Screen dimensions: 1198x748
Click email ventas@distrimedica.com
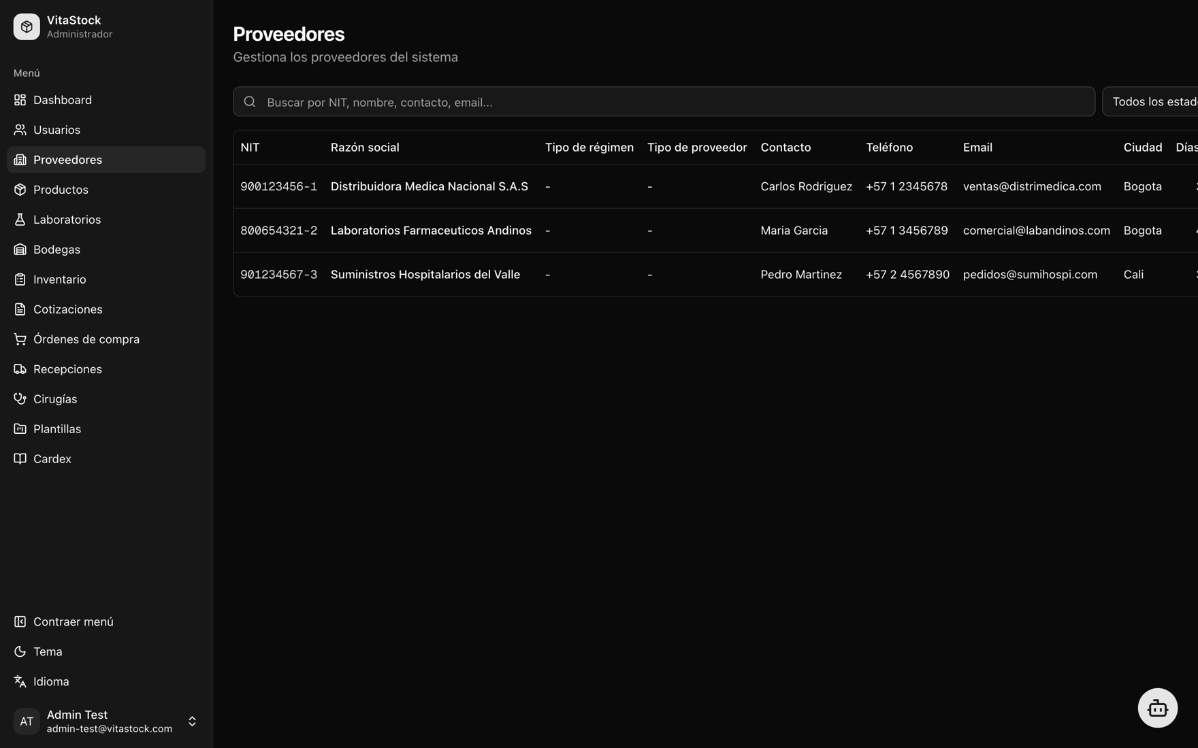(1032, 186)
